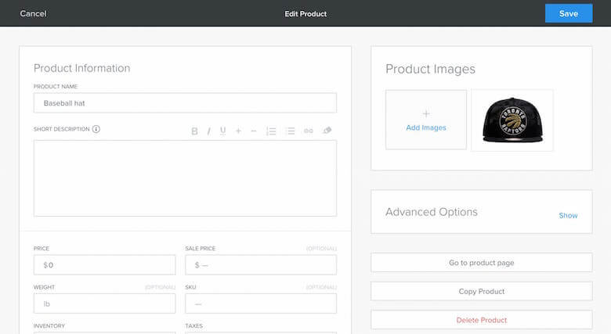Screen dimensions: 611x334
Task: Cancel editing the product
Action: [33, 13]
